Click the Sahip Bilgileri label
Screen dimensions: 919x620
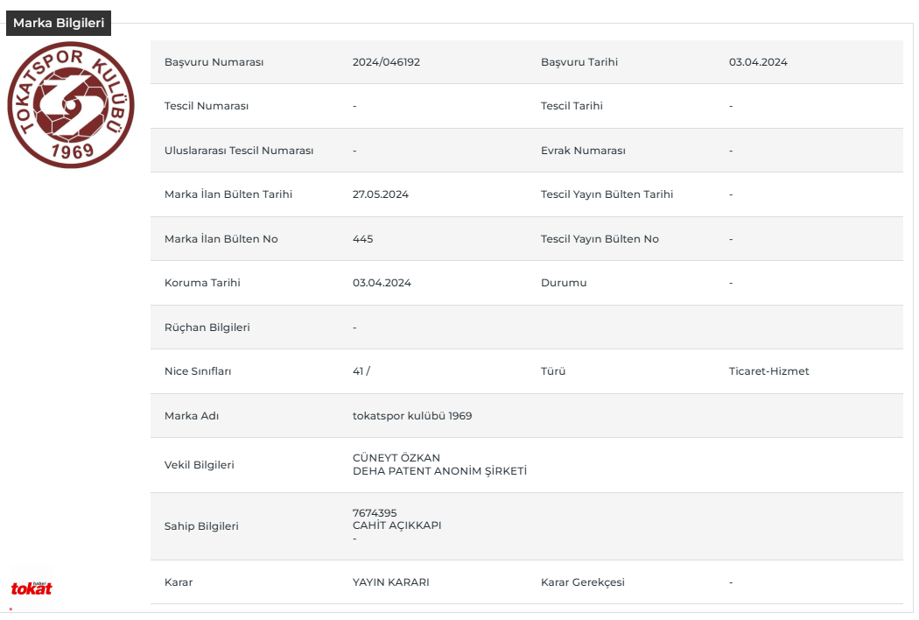click(201, 526)
